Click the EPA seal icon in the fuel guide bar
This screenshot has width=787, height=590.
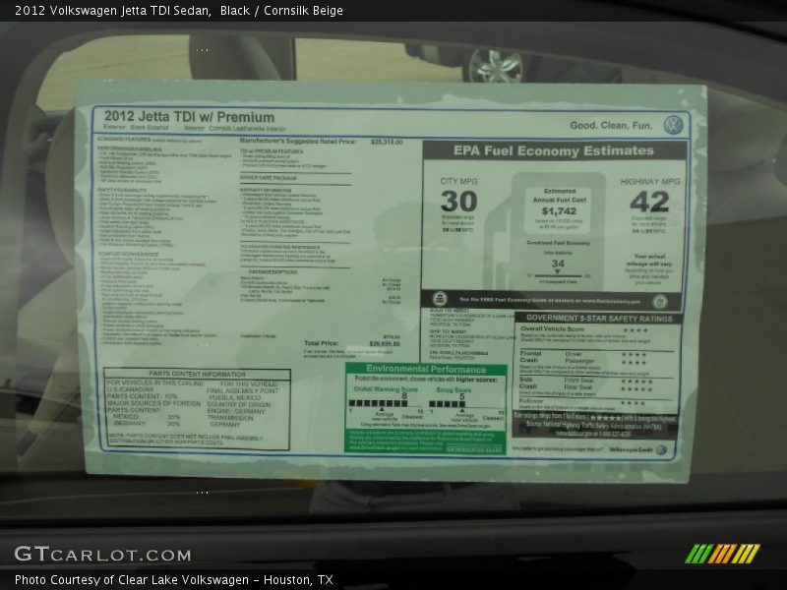[x=440, y=299]
